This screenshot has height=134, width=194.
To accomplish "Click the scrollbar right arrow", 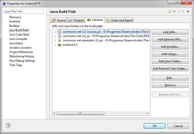I will pyautogui.click(x=148, y=113).
